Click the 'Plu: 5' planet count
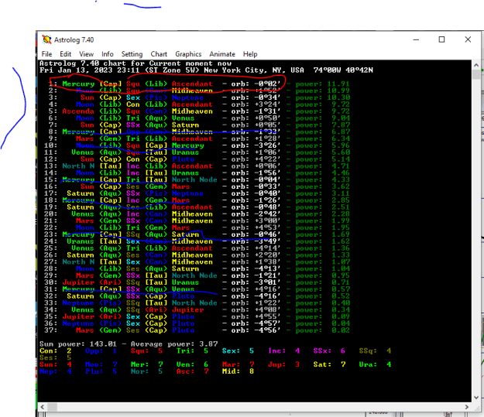Image resolution: width=484 pixels, height=417 pixels. pos(101,371)
